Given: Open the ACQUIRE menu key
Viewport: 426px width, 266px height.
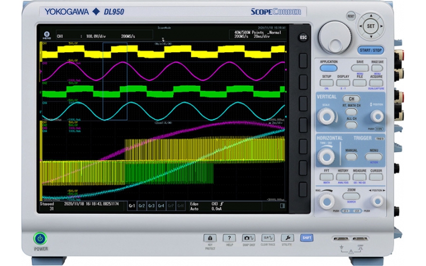Looking at the screenshot, I should point(376,83).
